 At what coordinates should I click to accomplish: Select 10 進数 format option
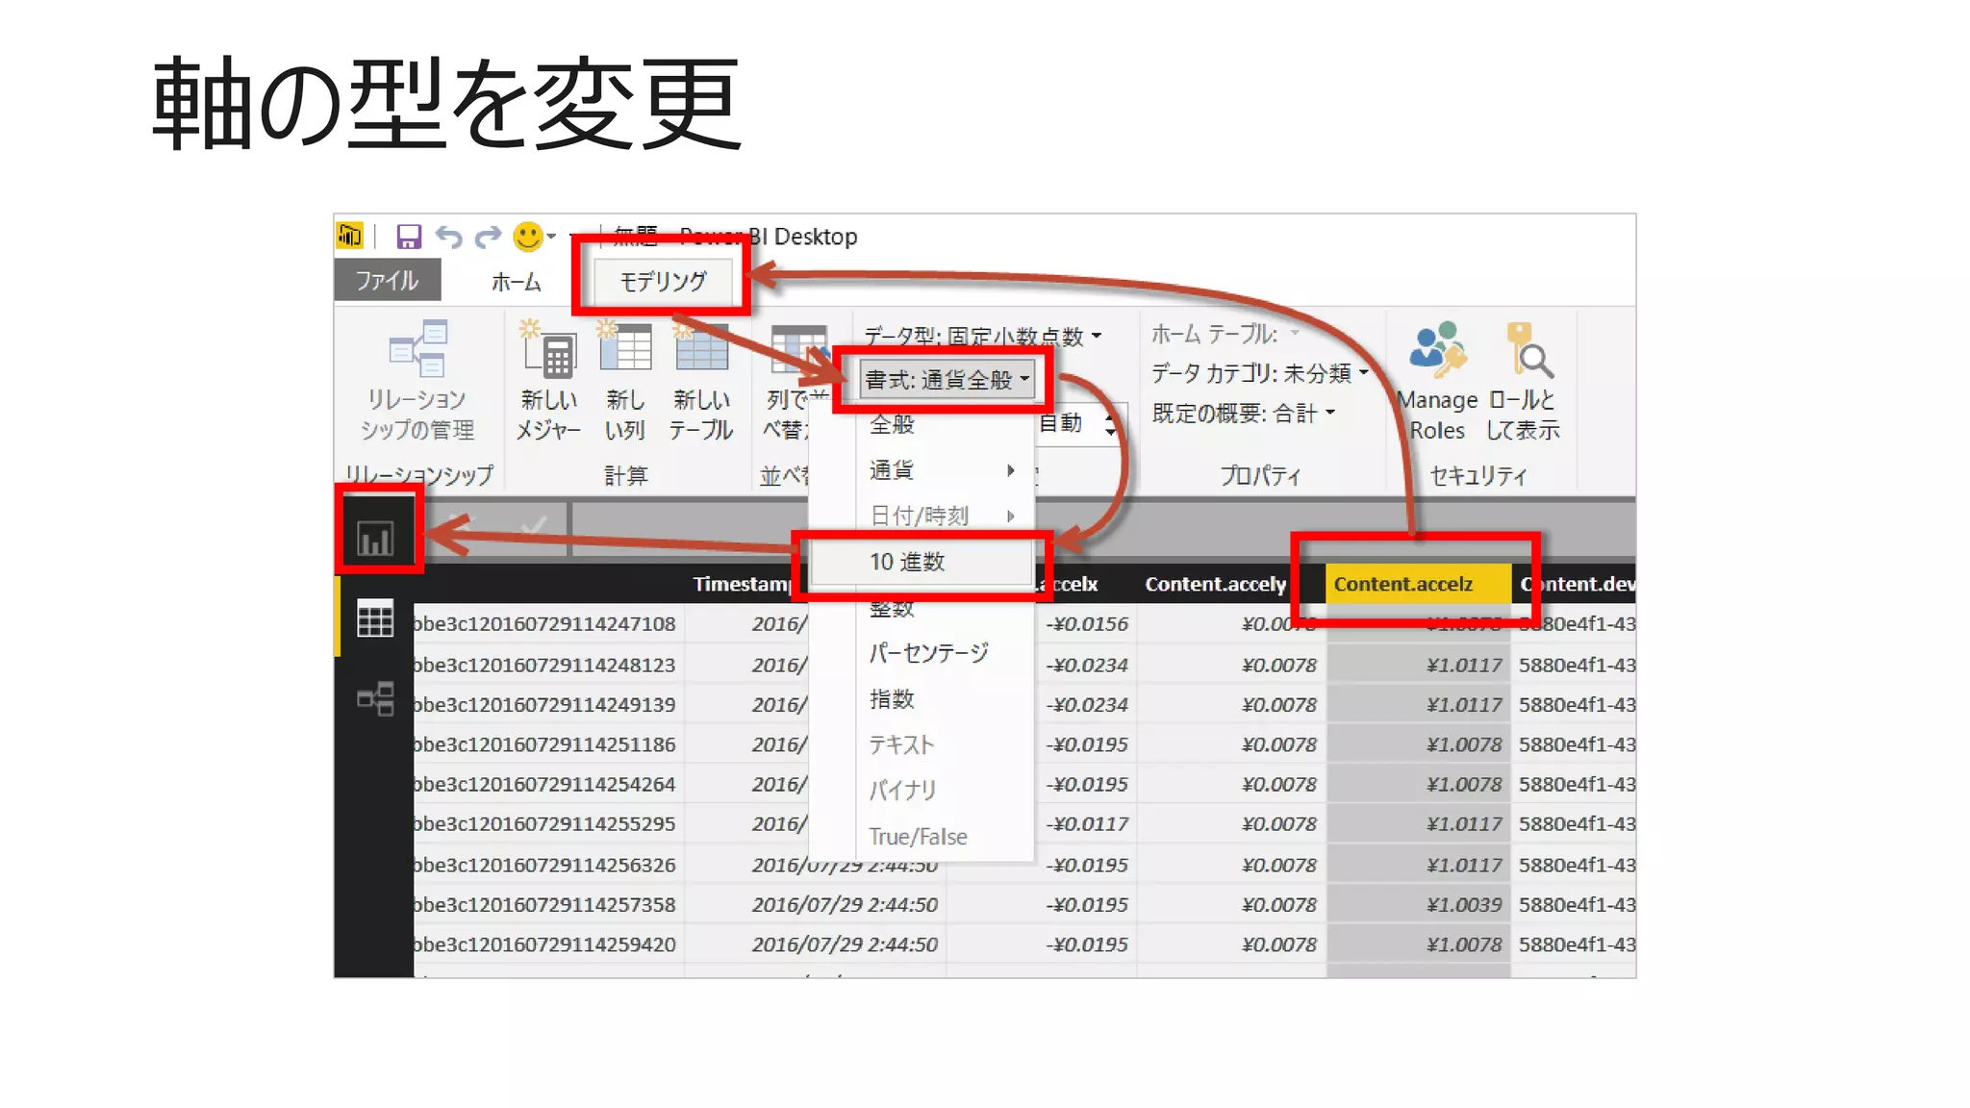[922, 562]
